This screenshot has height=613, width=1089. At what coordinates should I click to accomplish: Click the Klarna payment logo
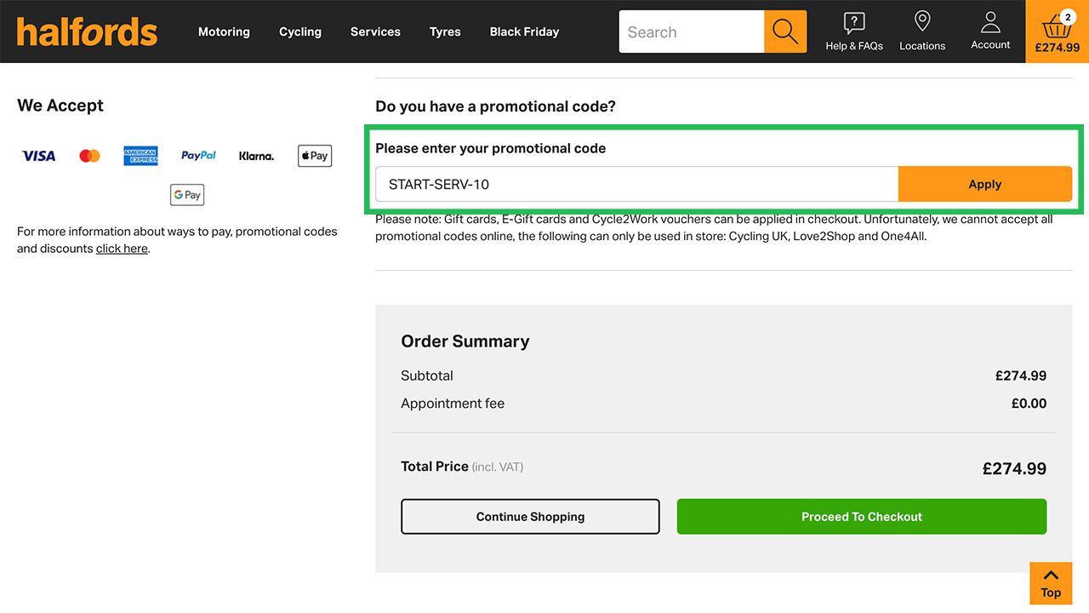pyautogui.click(x=256, y=156)
